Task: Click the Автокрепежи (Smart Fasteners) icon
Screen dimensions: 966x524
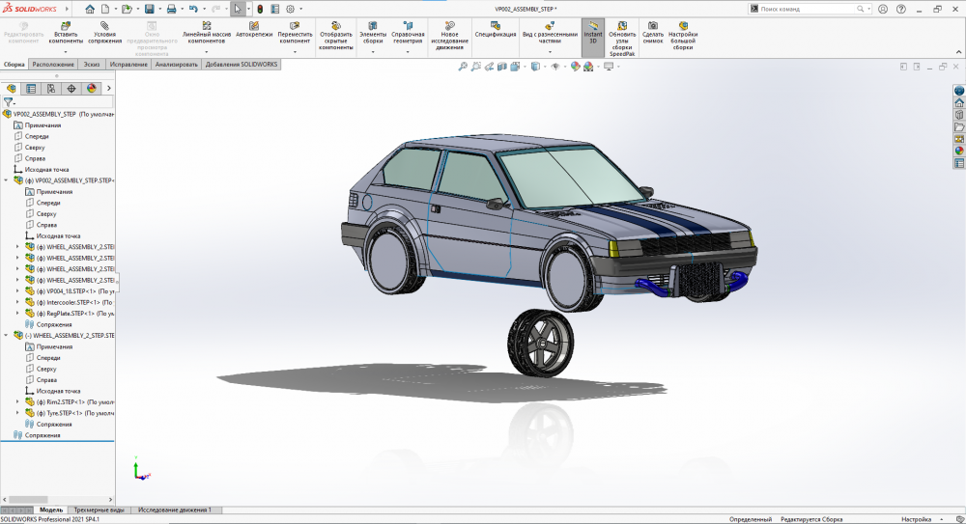Action: pos(253,26)
